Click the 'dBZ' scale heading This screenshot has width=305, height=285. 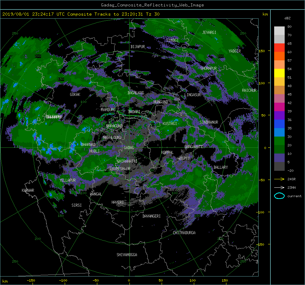287,18
